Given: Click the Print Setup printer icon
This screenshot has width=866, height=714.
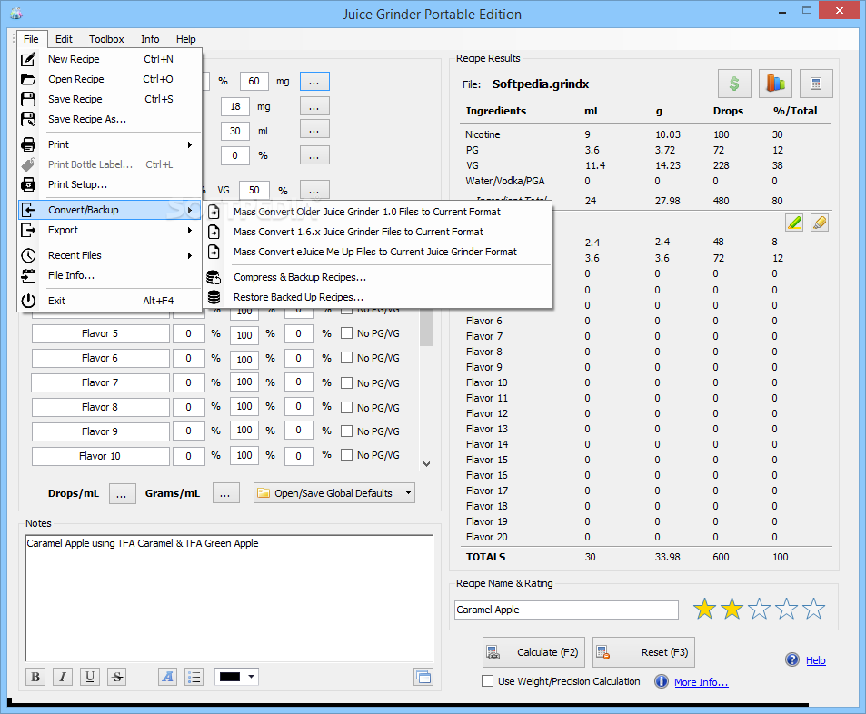Looking at the screenshot, I should point(28,184).
